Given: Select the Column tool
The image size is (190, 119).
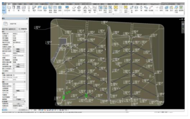Looking at the screenshot, I should 29,9.
